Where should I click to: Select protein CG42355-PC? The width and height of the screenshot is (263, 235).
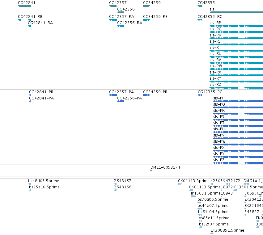(200, 95)
